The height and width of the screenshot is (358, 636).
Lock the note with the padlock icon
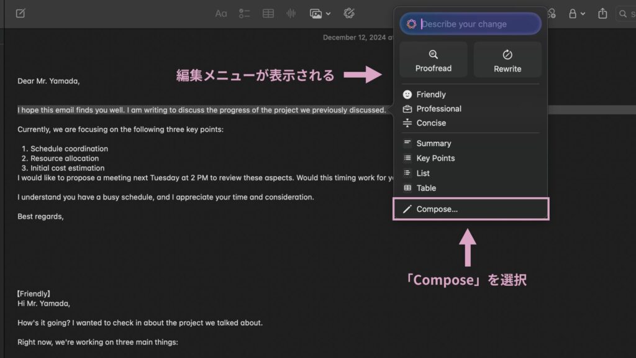pos(573,14)
